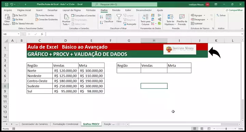Expand the Obter Dados dropdown
The height and width of the screenshot is (132, 246).
(7, 20)
